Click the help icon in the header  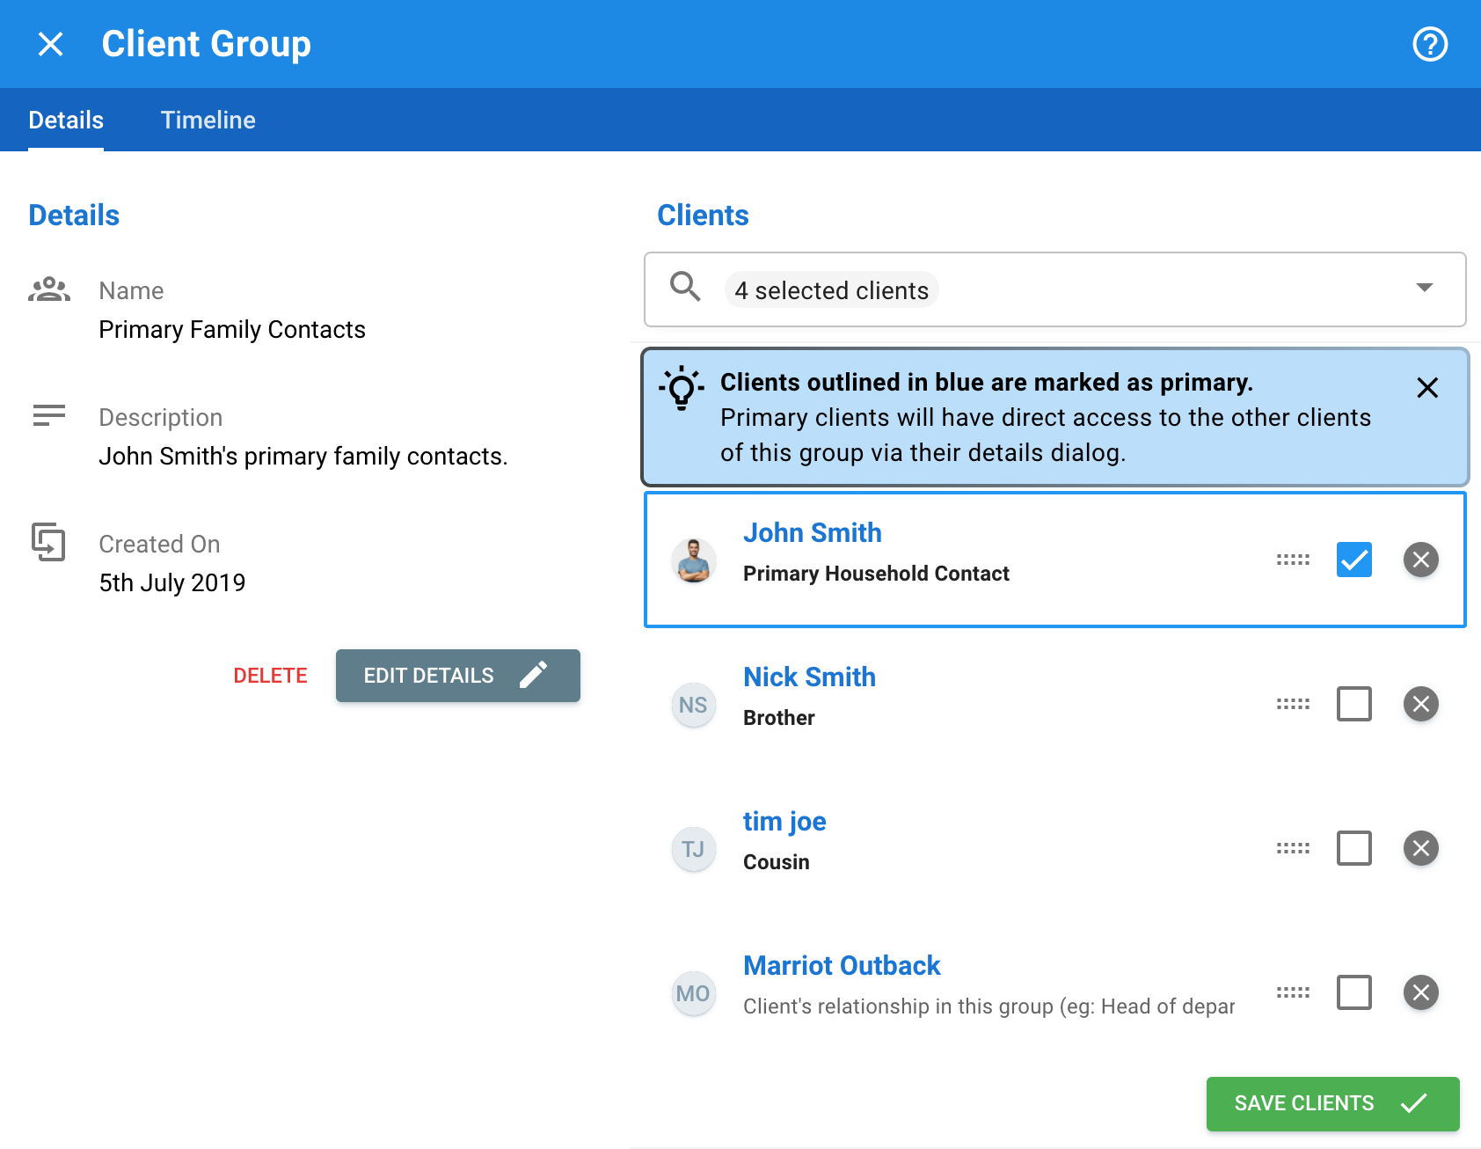(x=1429, y=44)
